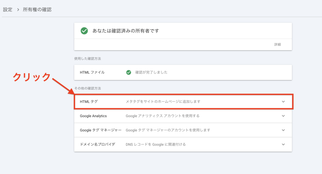This screenshot has width=322, height=174.
Task: Go to 設定 in the breadcrumb
Action: [x=8, y=10]
